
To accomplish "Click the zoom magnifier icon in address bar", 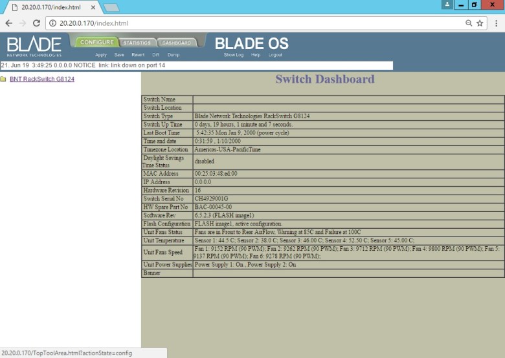I will [468, 23].
